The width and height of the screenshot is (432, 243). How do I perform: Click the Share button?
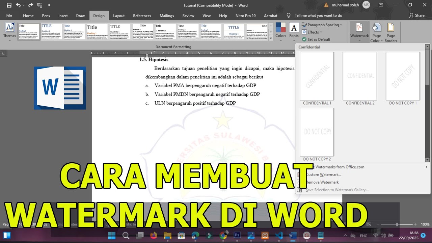point(417,16)
